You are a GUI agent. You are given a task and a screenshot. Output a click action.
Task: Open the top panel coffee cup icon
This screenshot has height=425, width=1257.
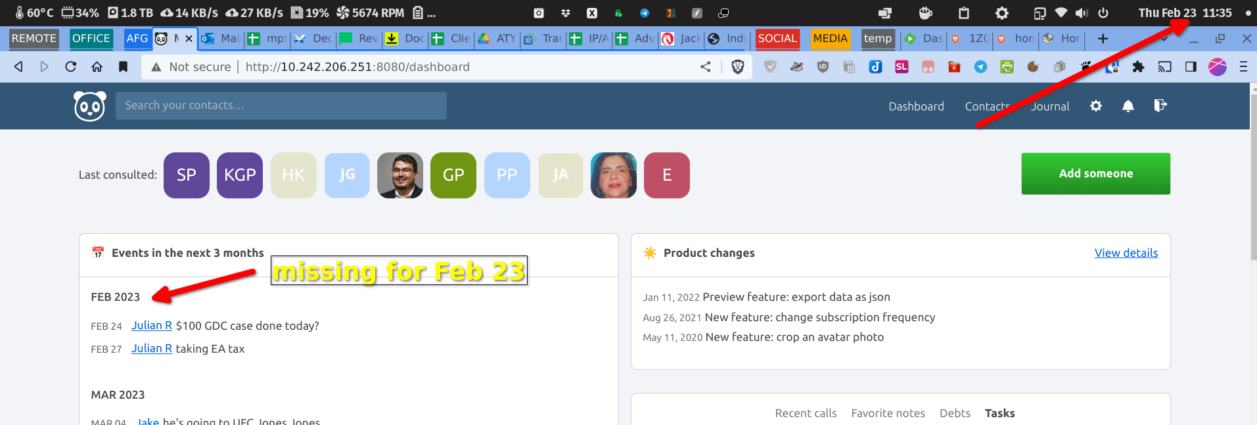pyautogui.click(x=926, y=12)
